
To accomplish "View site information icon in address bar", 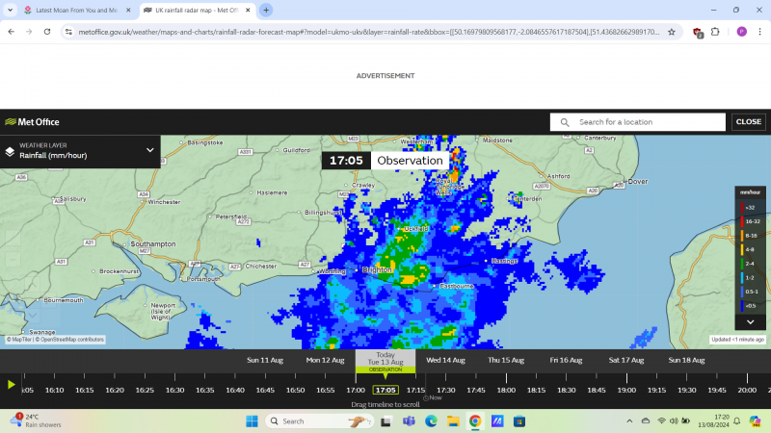I will coord(68,32).
